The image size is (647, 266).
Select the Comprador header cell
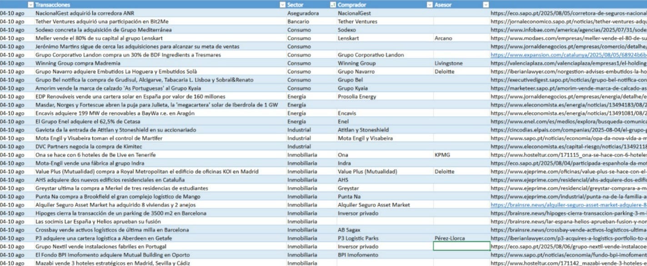[x=385, y=5]
